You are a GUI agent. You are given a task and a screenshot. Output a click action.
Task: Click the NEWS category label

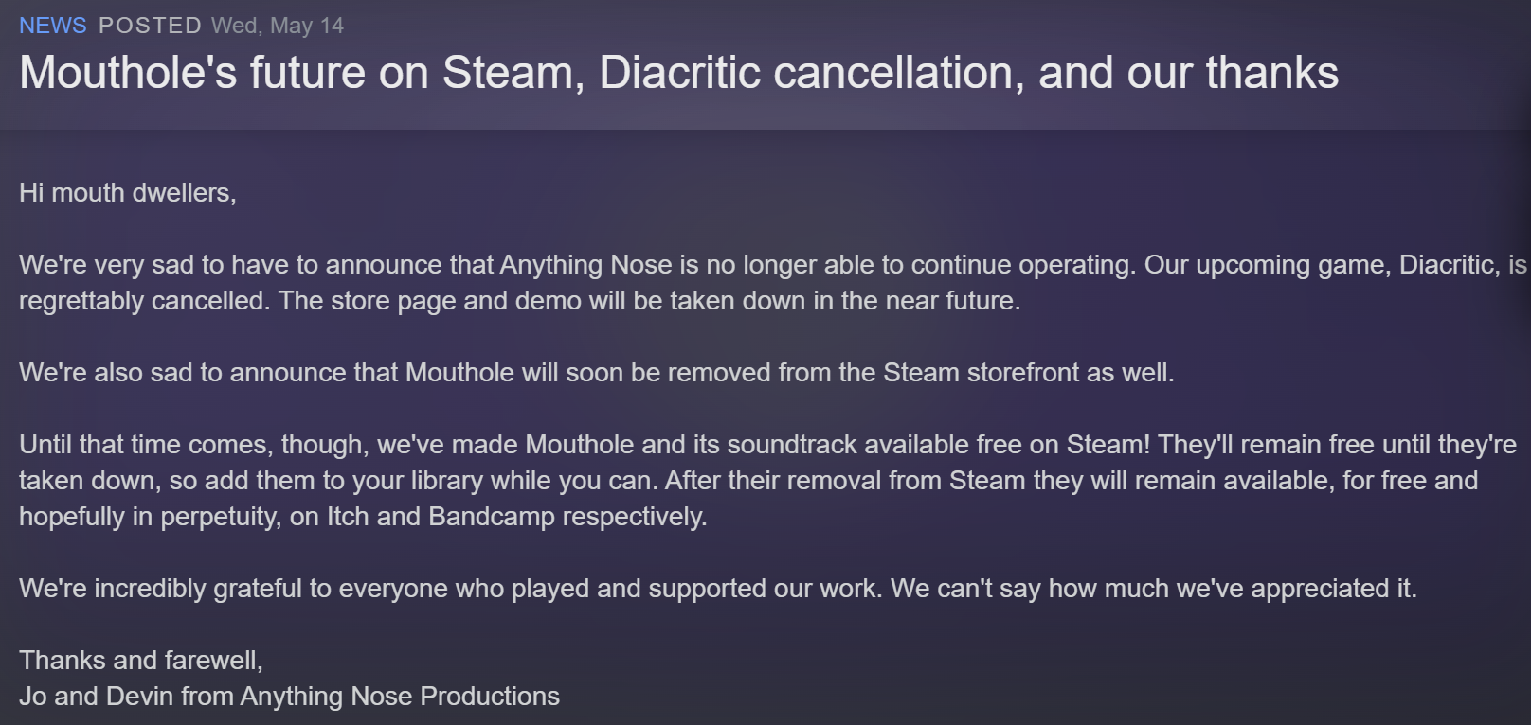coord(53,26)
